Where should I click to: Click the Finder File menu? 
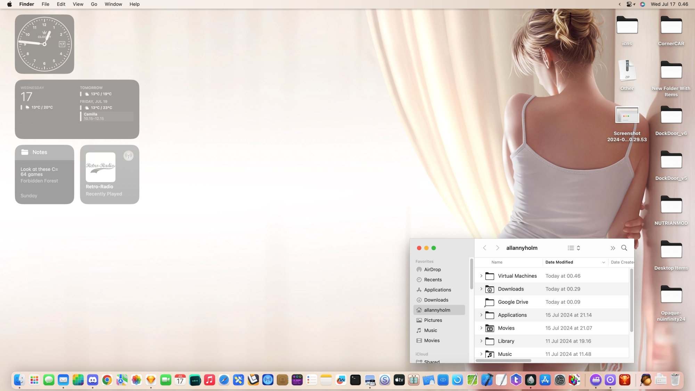point(44,4)
